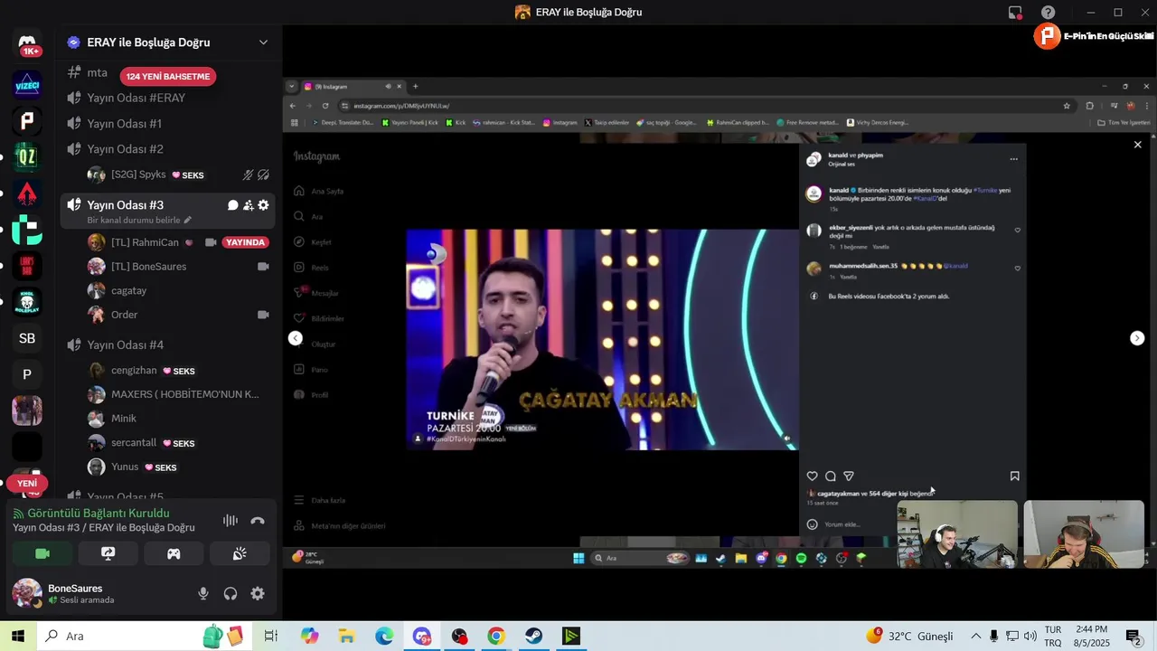Image resolution: width=1157 pixels, height=651 pixels.
Task: Open the KNGL Roleplay server icon
Action: [27, 302]
